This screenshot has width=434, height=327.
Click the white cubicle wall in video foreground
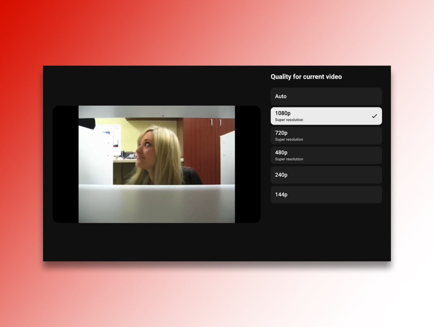157,204
